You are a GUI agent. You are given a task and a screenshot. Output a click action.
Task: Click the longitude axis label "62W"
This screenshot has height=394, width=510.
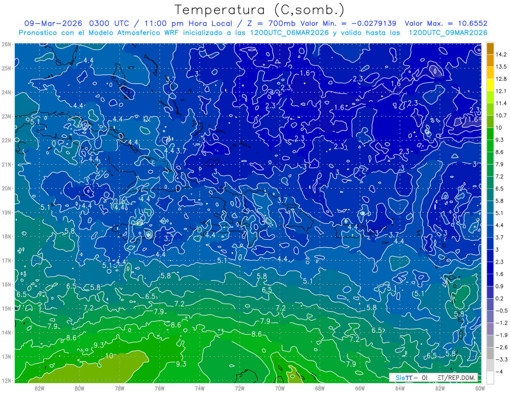439,388
